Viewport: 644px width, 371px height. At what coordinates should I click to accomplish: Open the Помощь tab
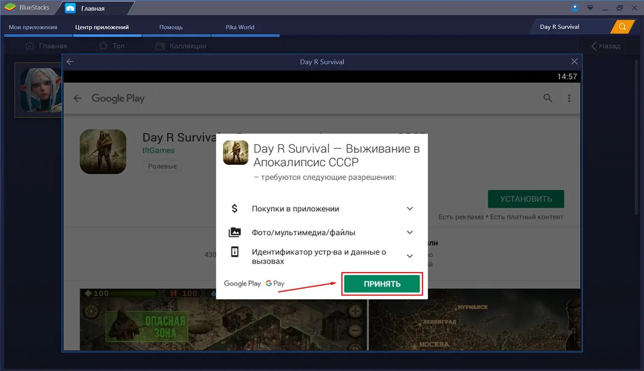[x=171, y=27]
